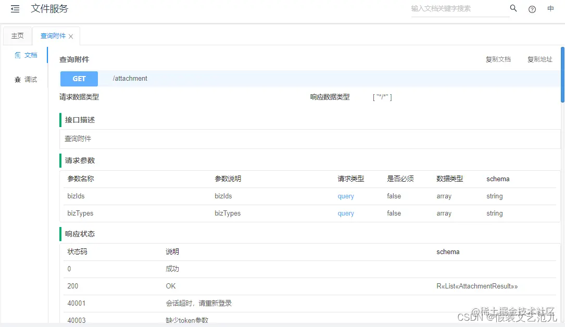Click the bug icon beside 调试
Screen dimensions: 565x327
pos(17,80)
